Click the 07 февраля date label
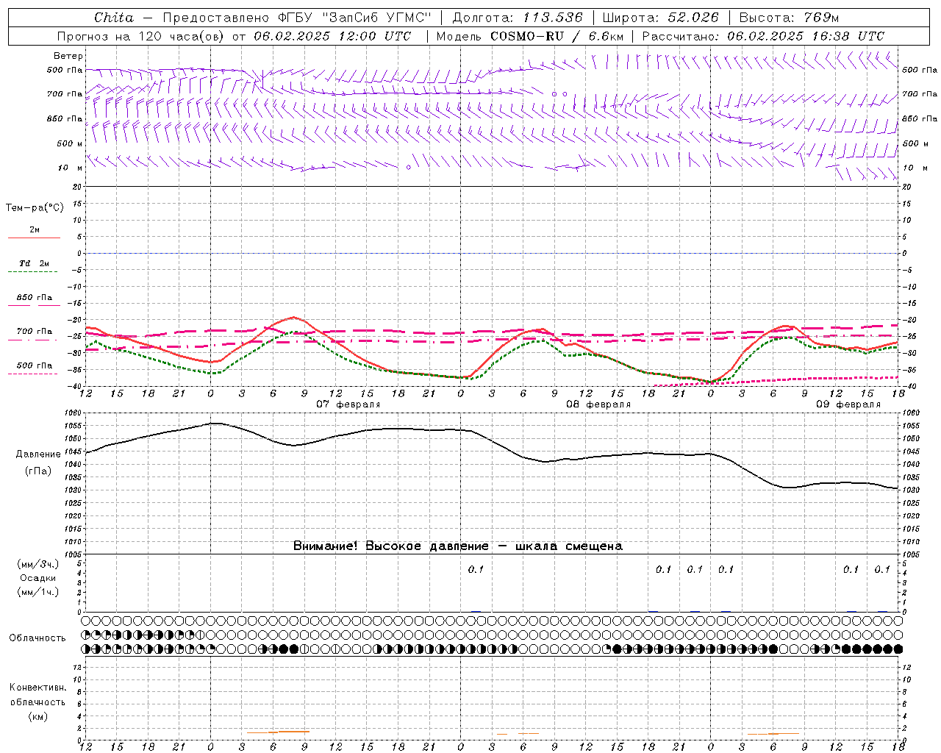Image resolution: width=941 pixels, height=753 pixels. pos(348,404)
